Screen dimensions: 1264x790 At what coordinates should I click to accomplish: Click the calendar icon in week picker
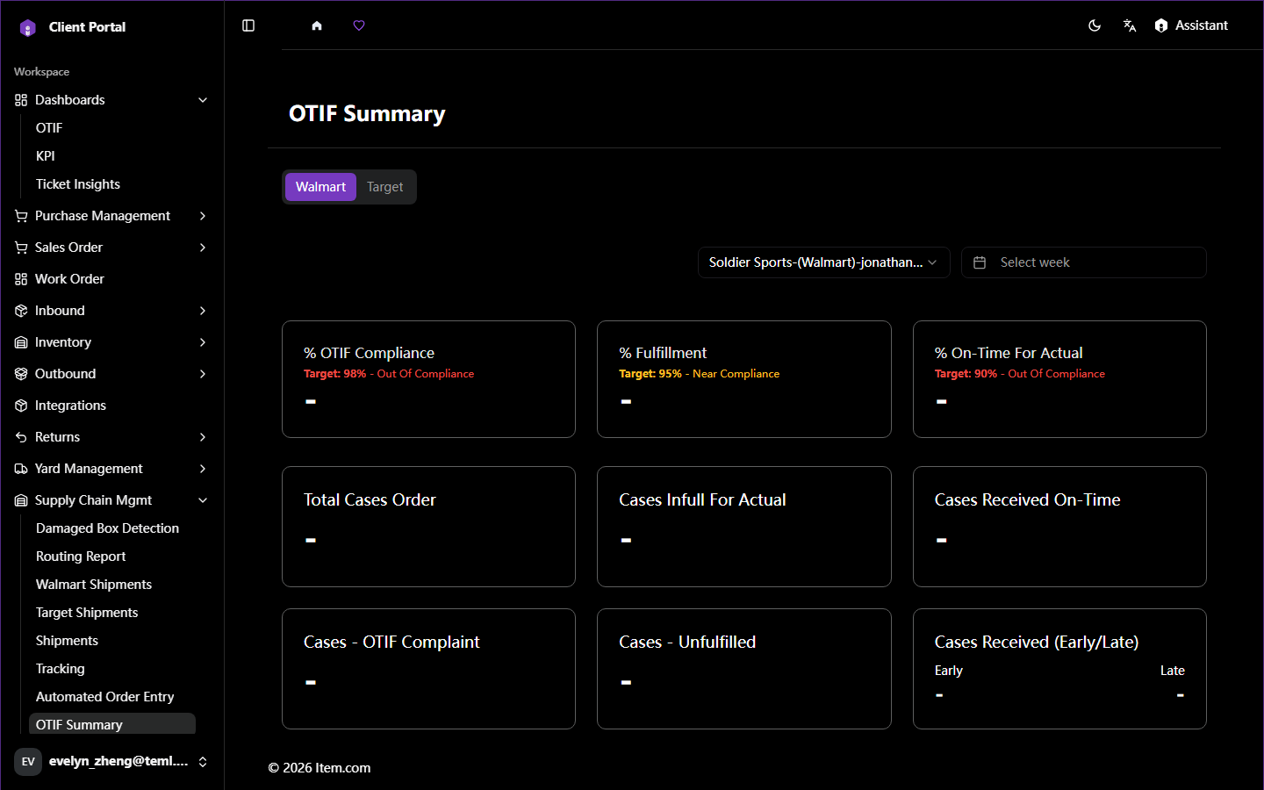pos(980,262)
